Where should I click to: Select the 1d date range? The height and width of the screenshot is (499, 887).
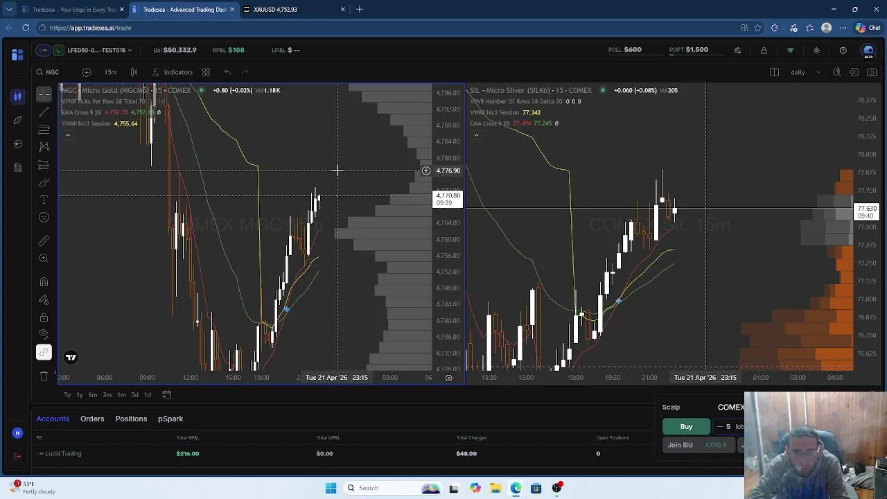(148, 394)
